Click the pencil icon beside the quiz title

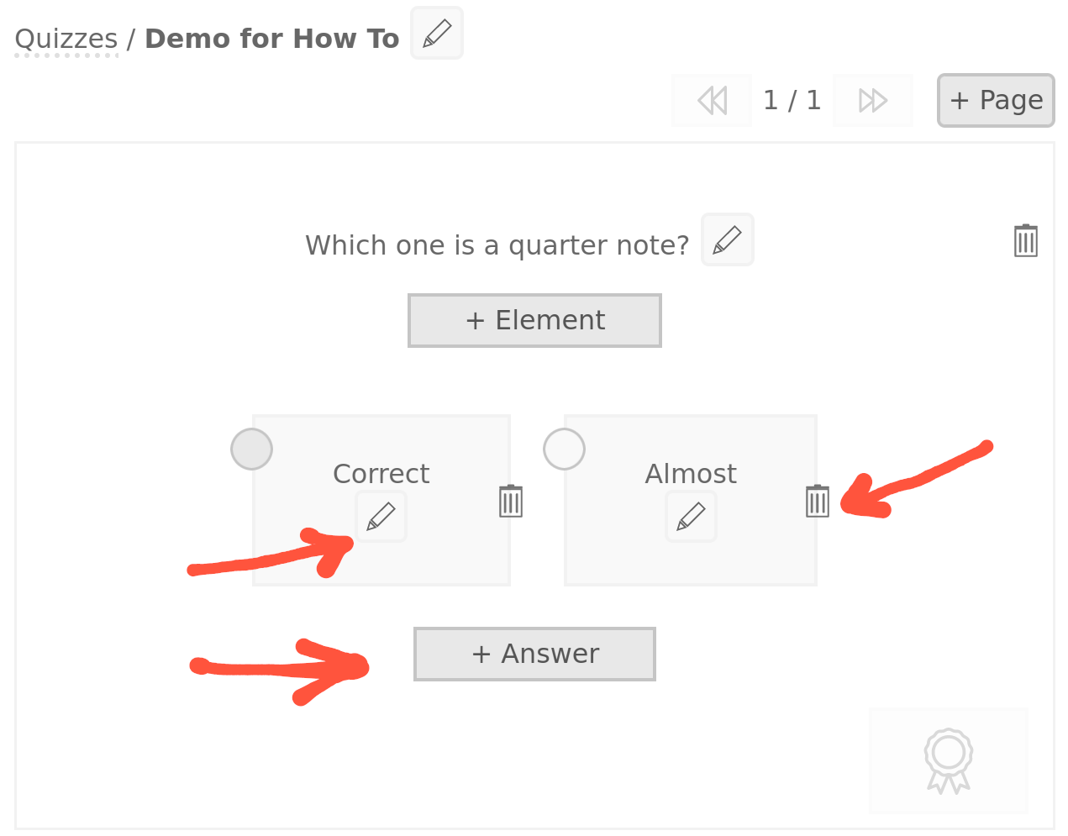(x=436, y=34)
